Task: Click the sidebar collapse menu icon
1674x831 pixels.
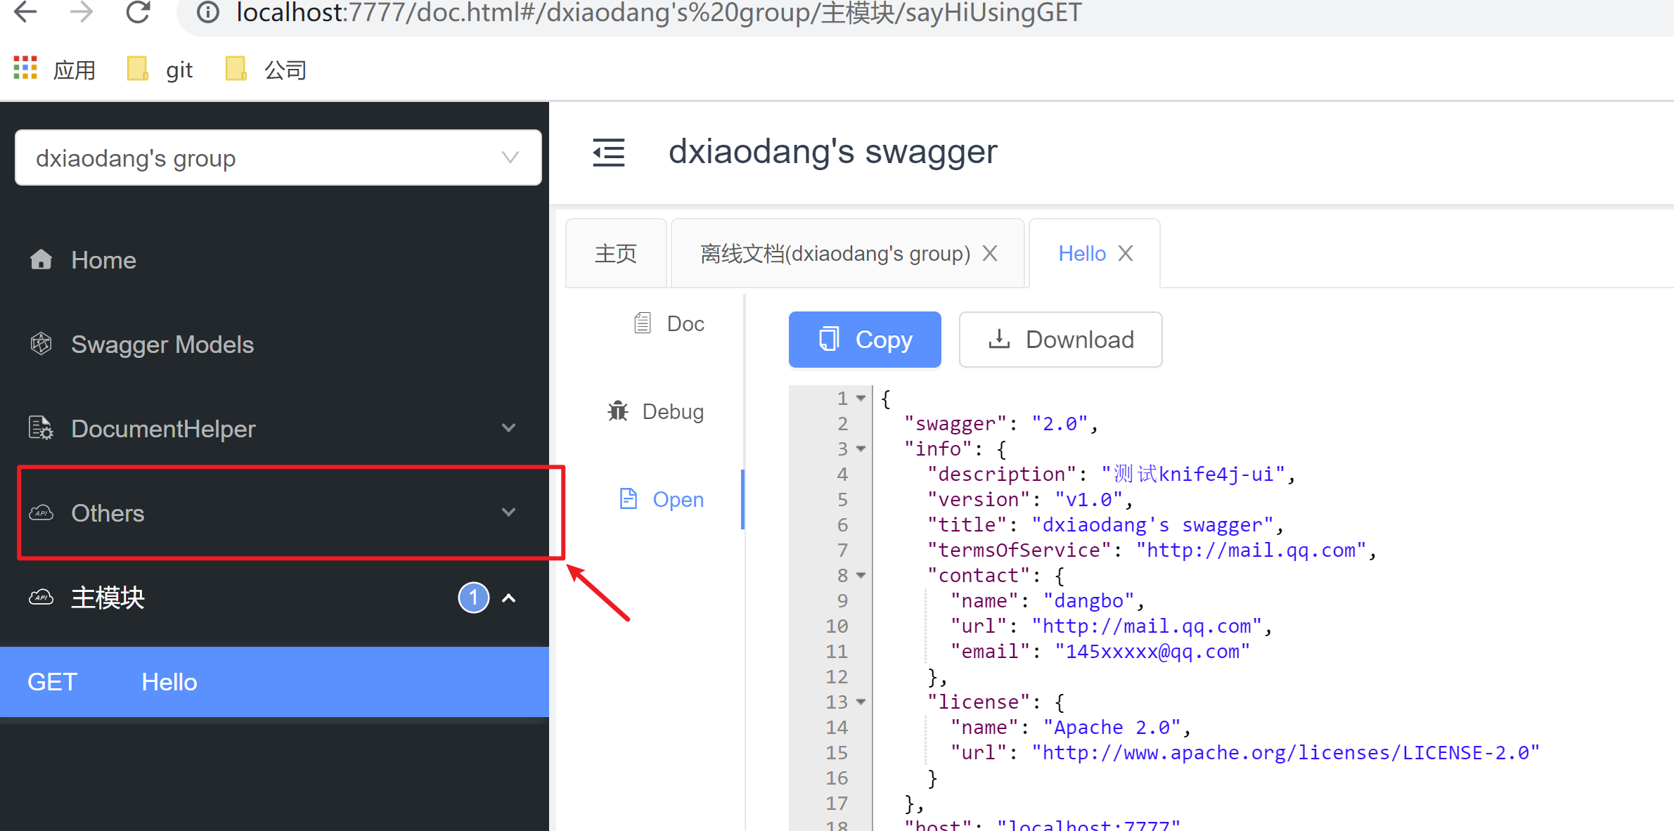Action: 608,153
